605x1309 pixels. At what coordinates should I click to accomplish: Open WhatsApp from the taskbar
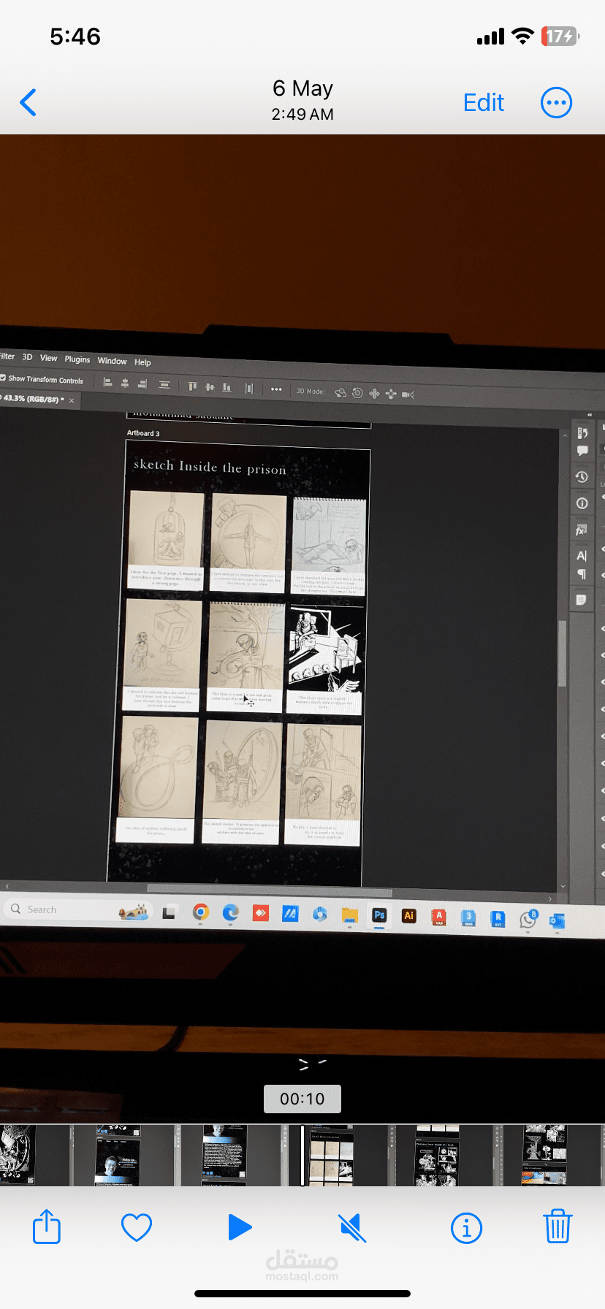point(528,920)
